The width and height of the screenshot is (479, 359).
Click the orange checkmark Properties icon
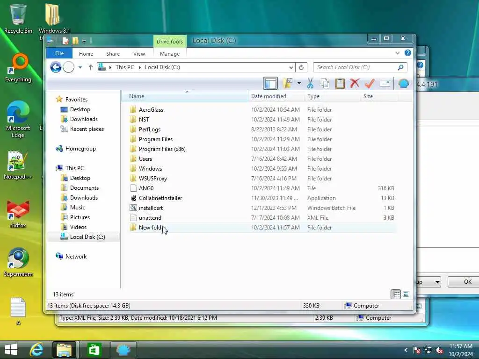(370, 83)
